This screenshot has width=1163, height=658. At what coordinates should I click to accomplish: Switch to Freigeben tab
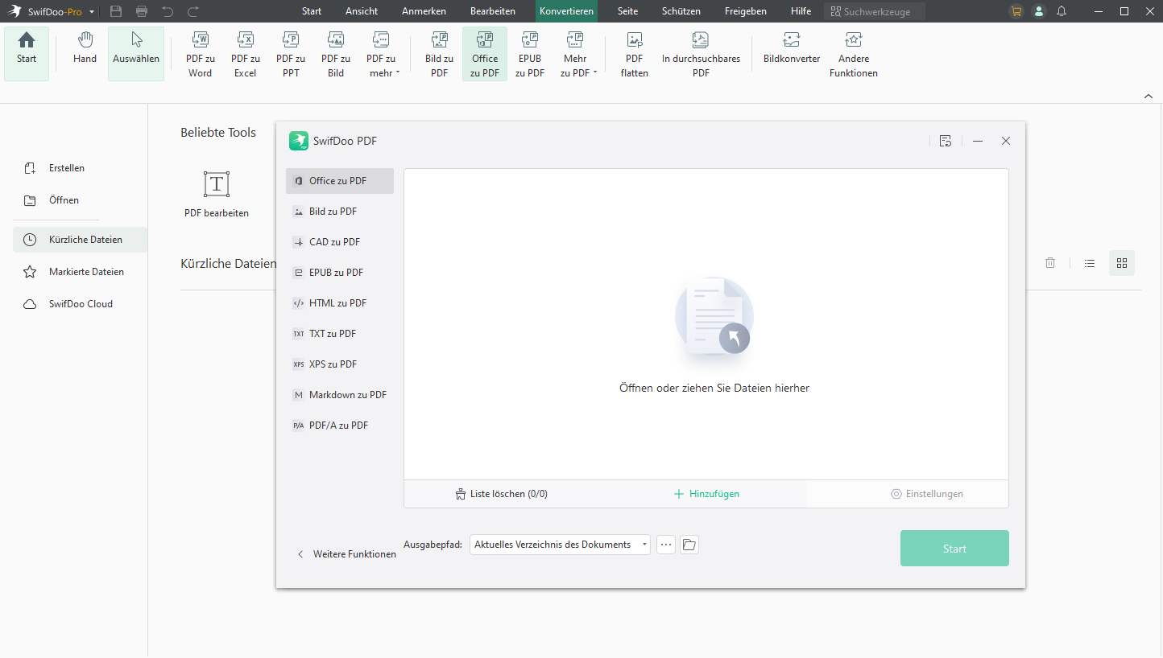point(746,11)
